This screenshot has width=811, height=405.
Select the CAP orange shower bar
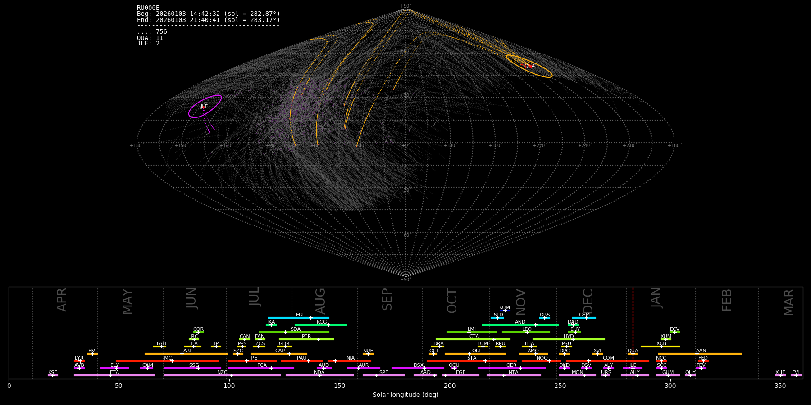[x=279, y=354]
